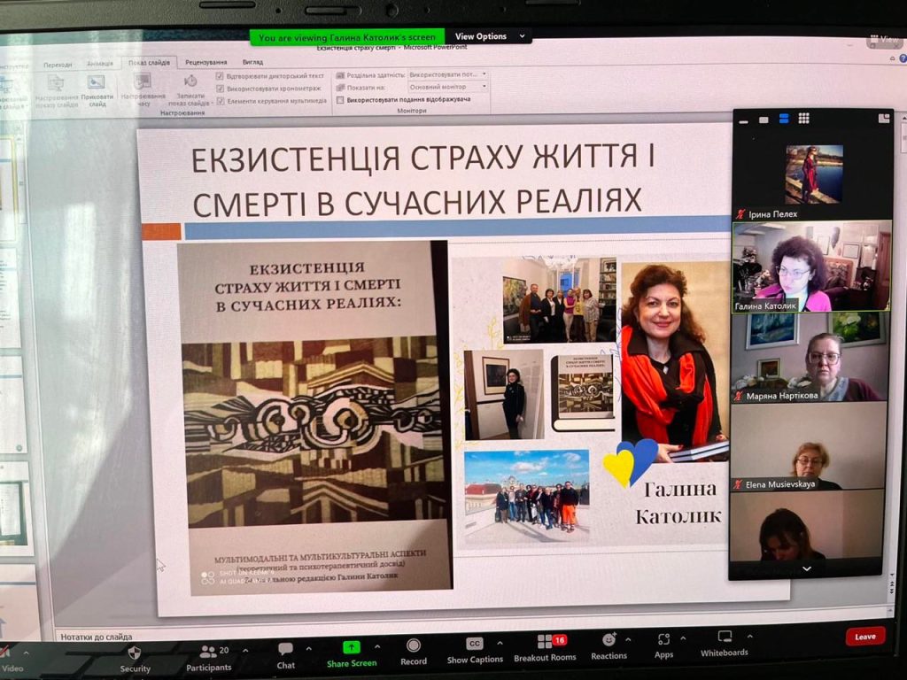This screenshot has height=680, width=907.
Task: Toggle Використовувати хронометраж checkbox
Action: pyautogui.click(x=220, y=89)
